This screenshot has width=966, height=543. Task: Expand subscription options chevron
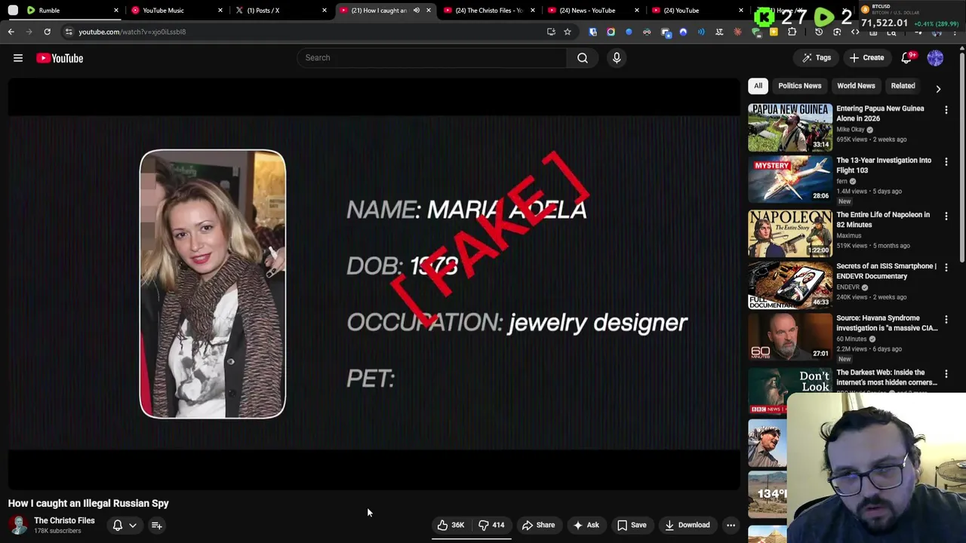pos(133,525)
